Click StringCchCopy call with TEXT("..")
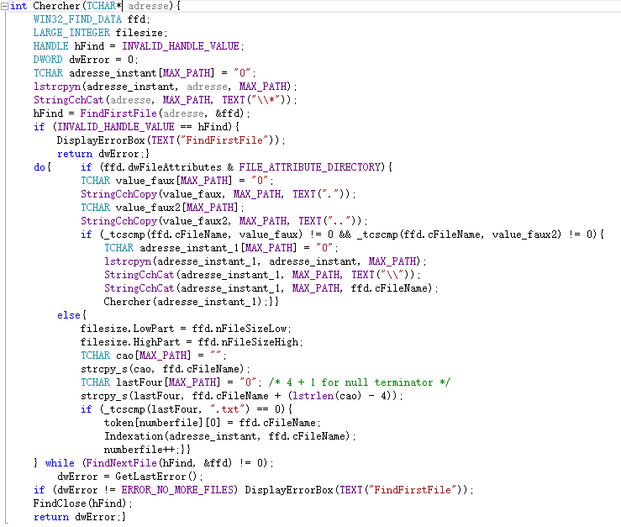 [x=224, y=222]
